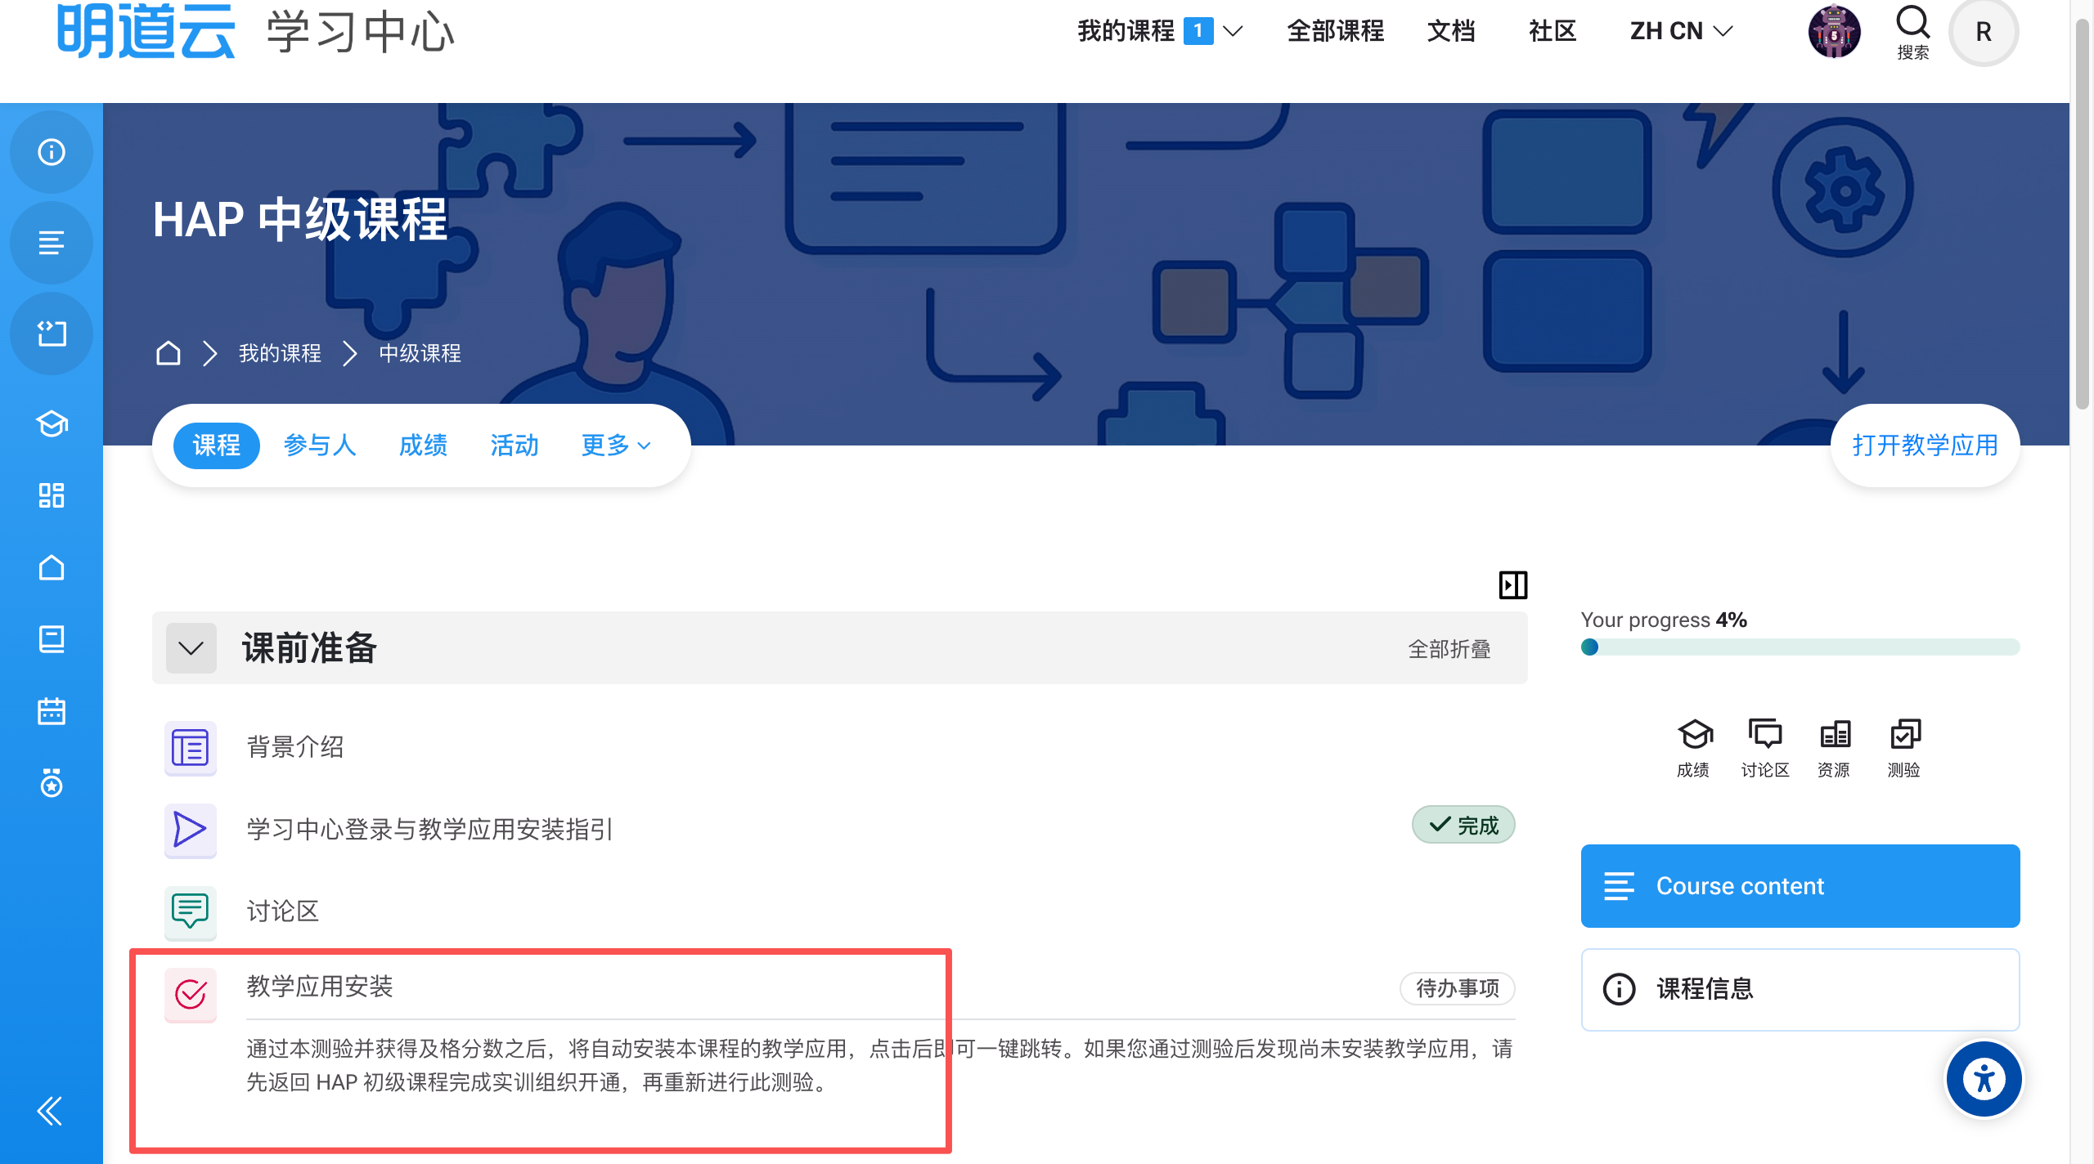Click the home breadcrumb icon

[x=169, y=353]
